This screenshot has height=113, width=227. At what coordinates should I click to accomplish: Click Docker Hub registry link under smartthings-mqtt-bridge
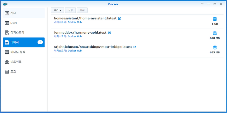(75, 51)
